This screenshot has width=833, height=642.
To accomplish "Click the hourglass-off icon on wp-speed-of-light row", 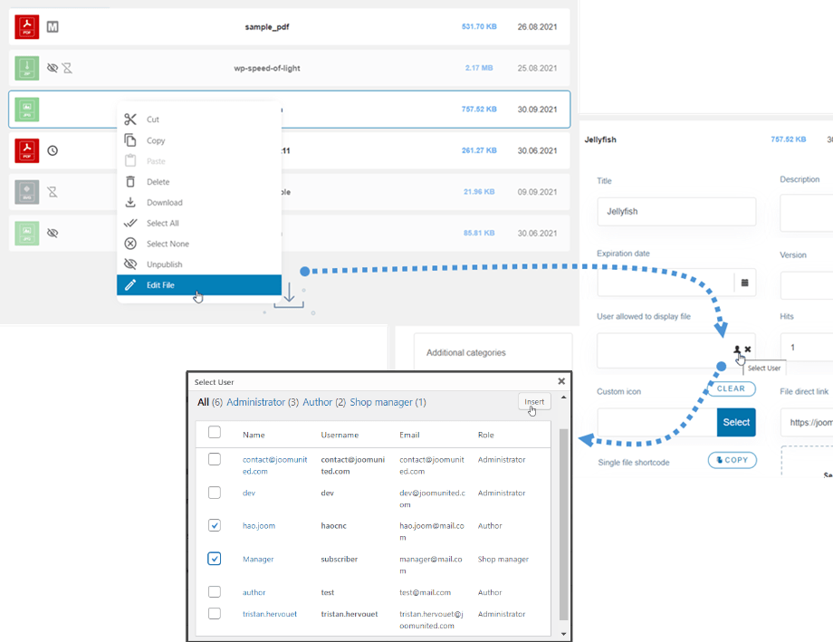I will click(x=67, y=68).
